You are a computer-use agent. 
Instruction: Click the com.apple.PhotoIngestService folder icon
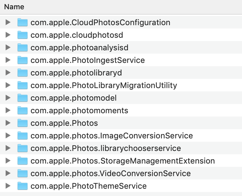coord(22,60)
